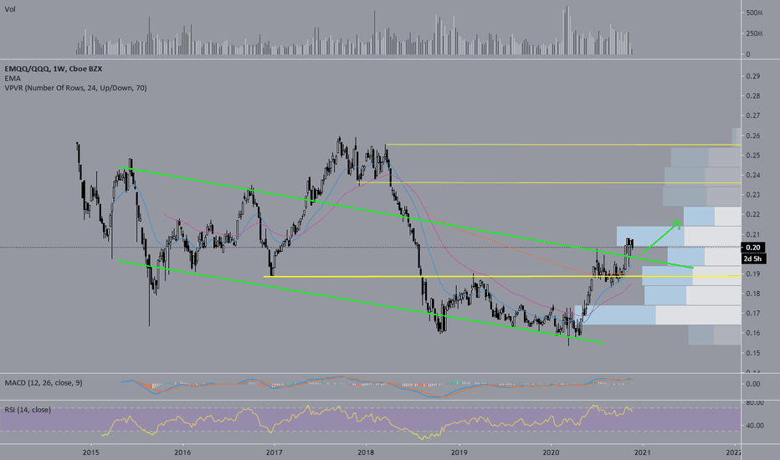This screenshot has width=780, height=460.
Task: Click the 2017 label on time axis
Action: pyautogui.click(x=275, y=452)
